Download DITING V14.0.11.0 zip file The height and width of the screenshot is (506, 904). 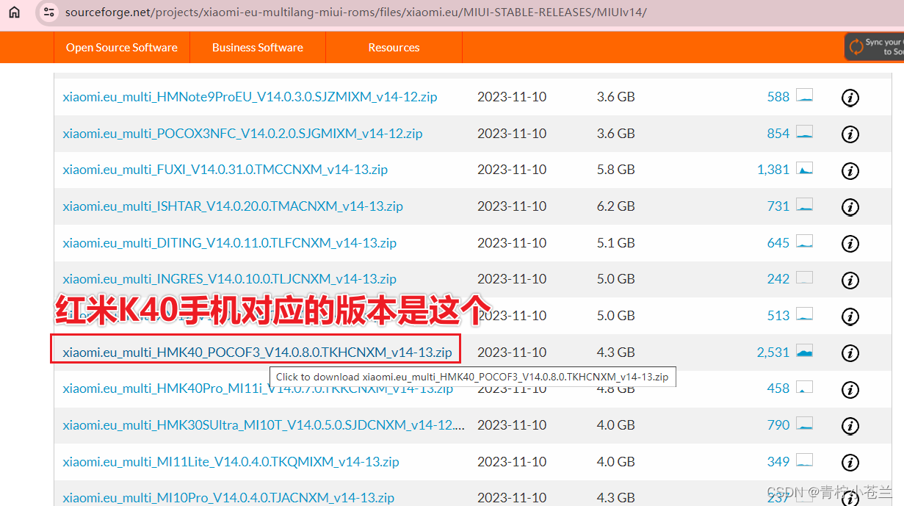[x=229, y=243]
